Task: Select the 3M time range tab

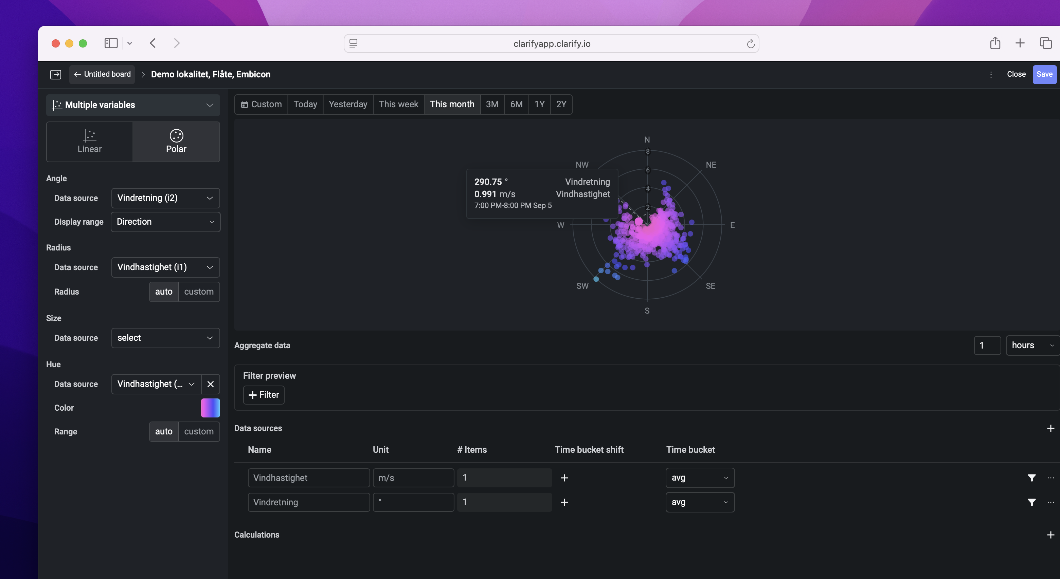Action: [x=492, y=104]
